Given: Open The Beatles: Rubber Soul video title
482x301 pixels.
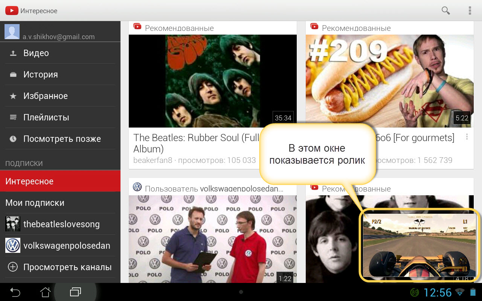Looking at the screenshot, I should [197, 143].
